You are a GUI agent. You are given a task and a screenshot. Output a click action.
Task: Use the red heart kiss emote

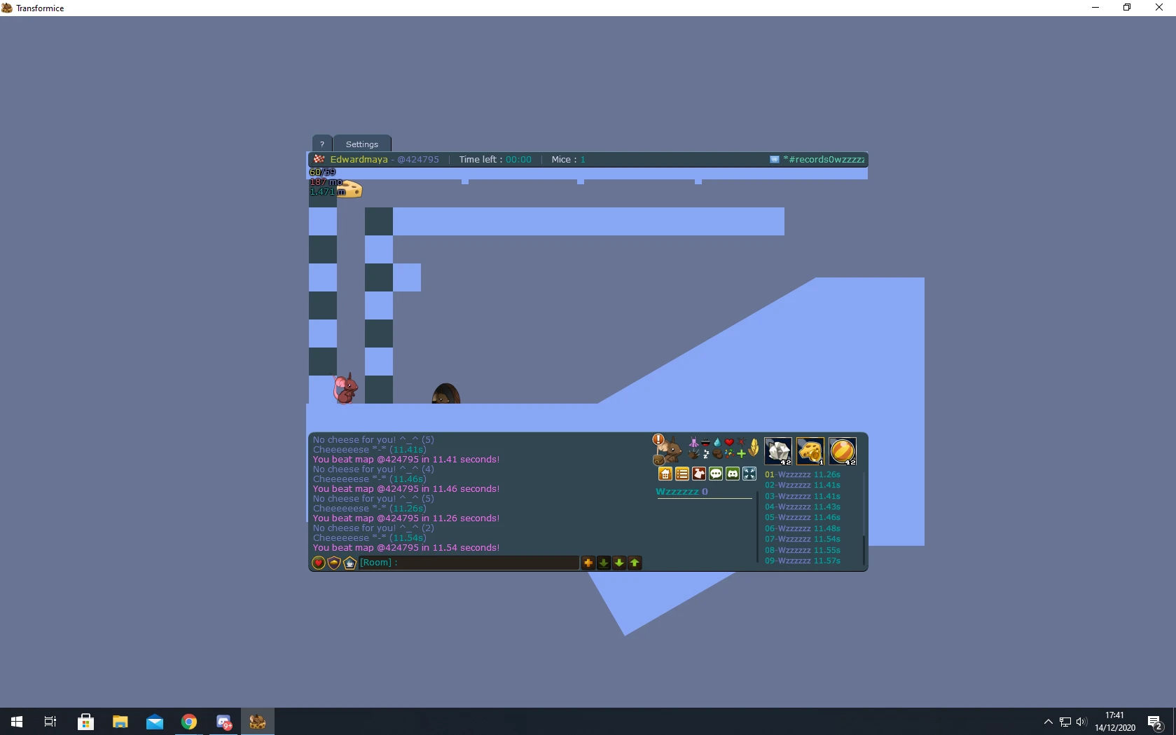[x=729, y=442]
